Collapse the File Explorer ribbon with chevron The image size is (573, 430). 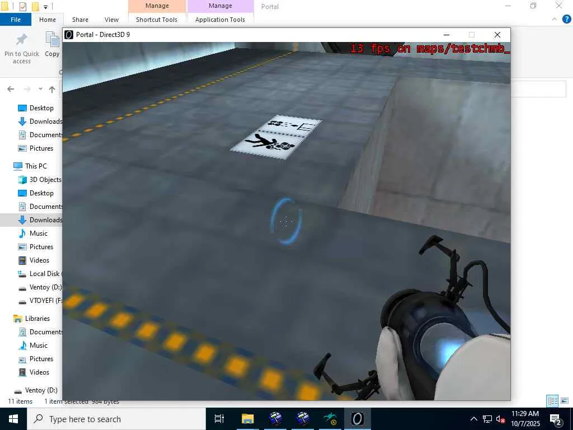coord(555,19)
